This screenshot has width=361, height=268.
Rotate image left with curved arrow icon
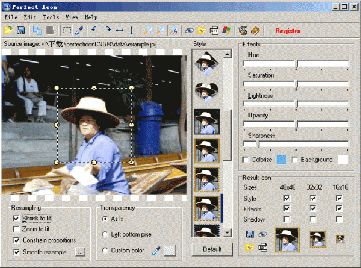[94, 30]
